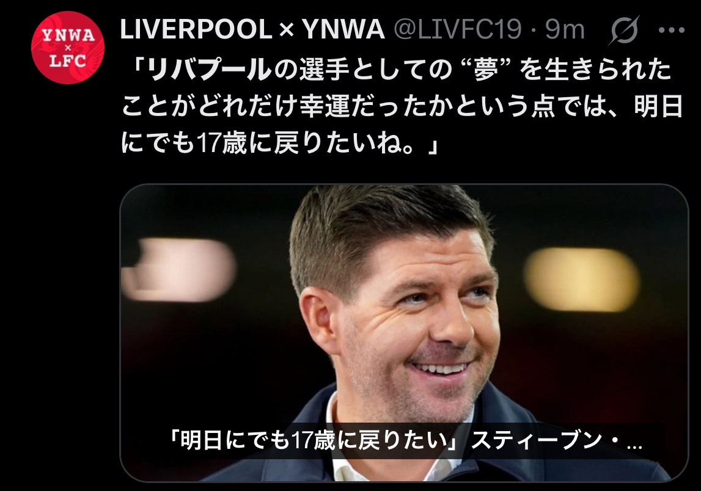The height and width of the screenshot is (491, 701).
Task: Visit the @LIVFC19 handle
Action: (x=458, y=29)
